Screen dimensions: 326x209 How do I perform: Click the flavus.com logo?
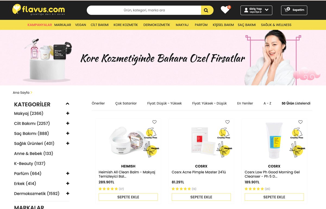coord(39,10)
